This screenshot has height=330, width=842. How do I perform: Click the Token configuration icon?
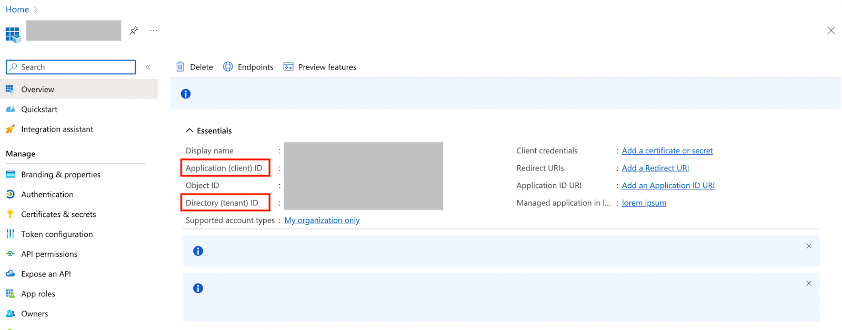pos(10,234)
